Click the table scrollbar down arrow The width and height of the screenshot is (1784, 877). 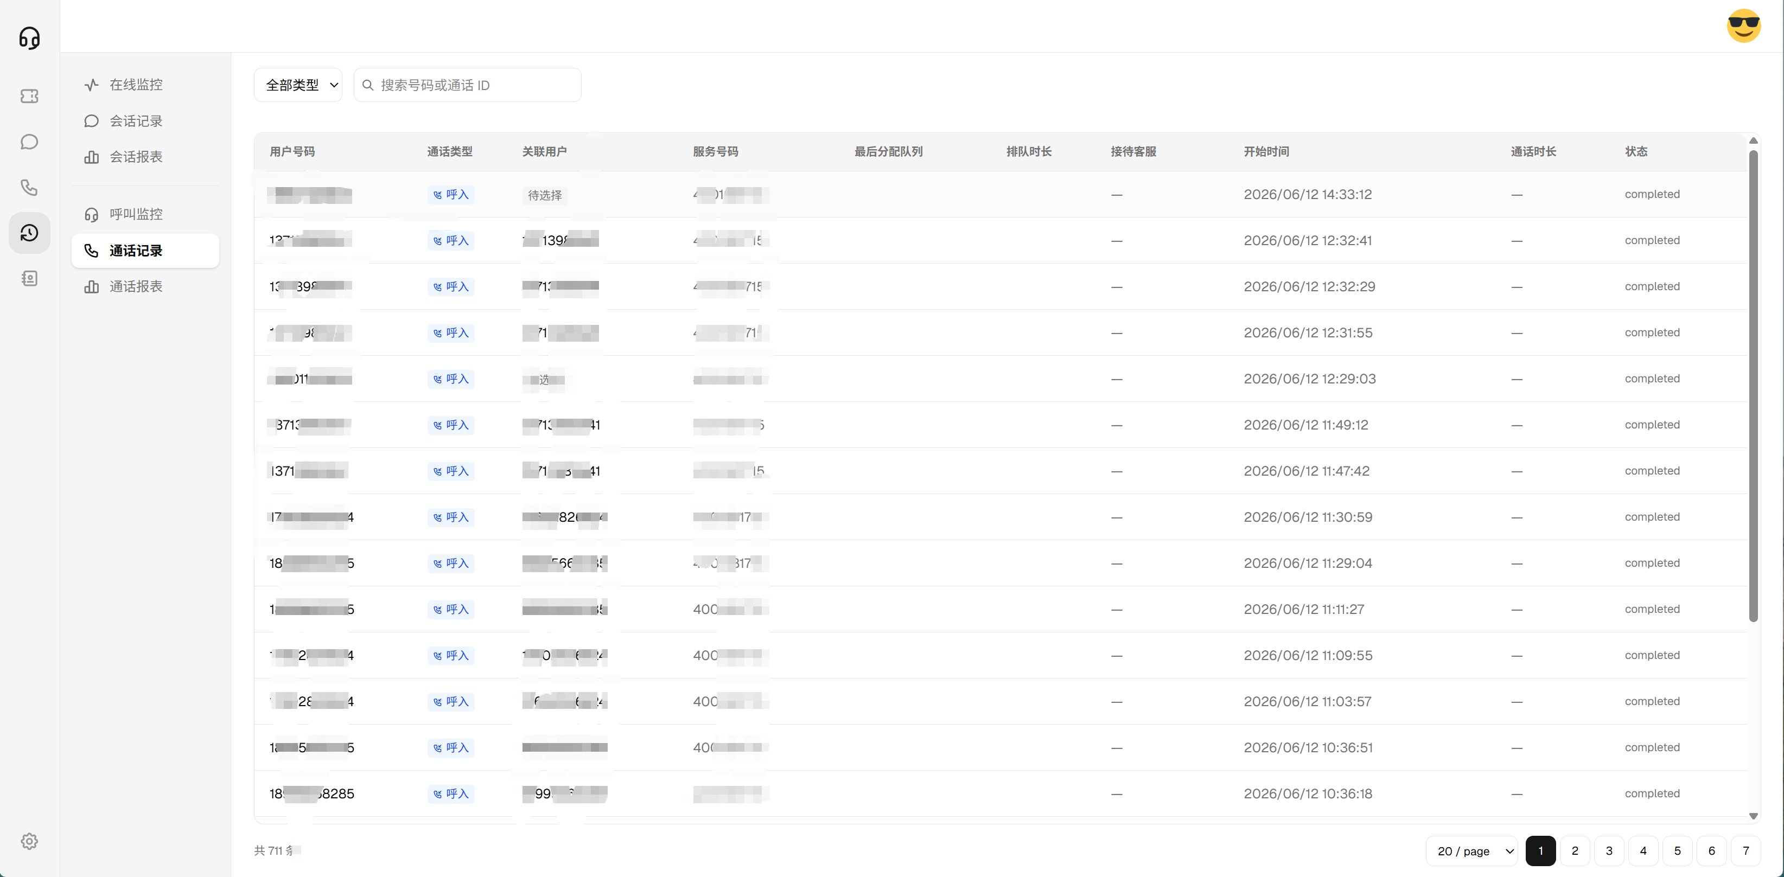(x=1754, y=816)
